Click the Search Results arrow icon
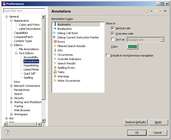This screenshot has width=171, height=140. [55, 63]
